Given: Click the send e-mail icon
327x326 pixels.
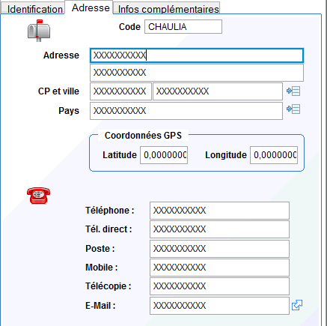Looking at the screenshot, I should point(297,305).
